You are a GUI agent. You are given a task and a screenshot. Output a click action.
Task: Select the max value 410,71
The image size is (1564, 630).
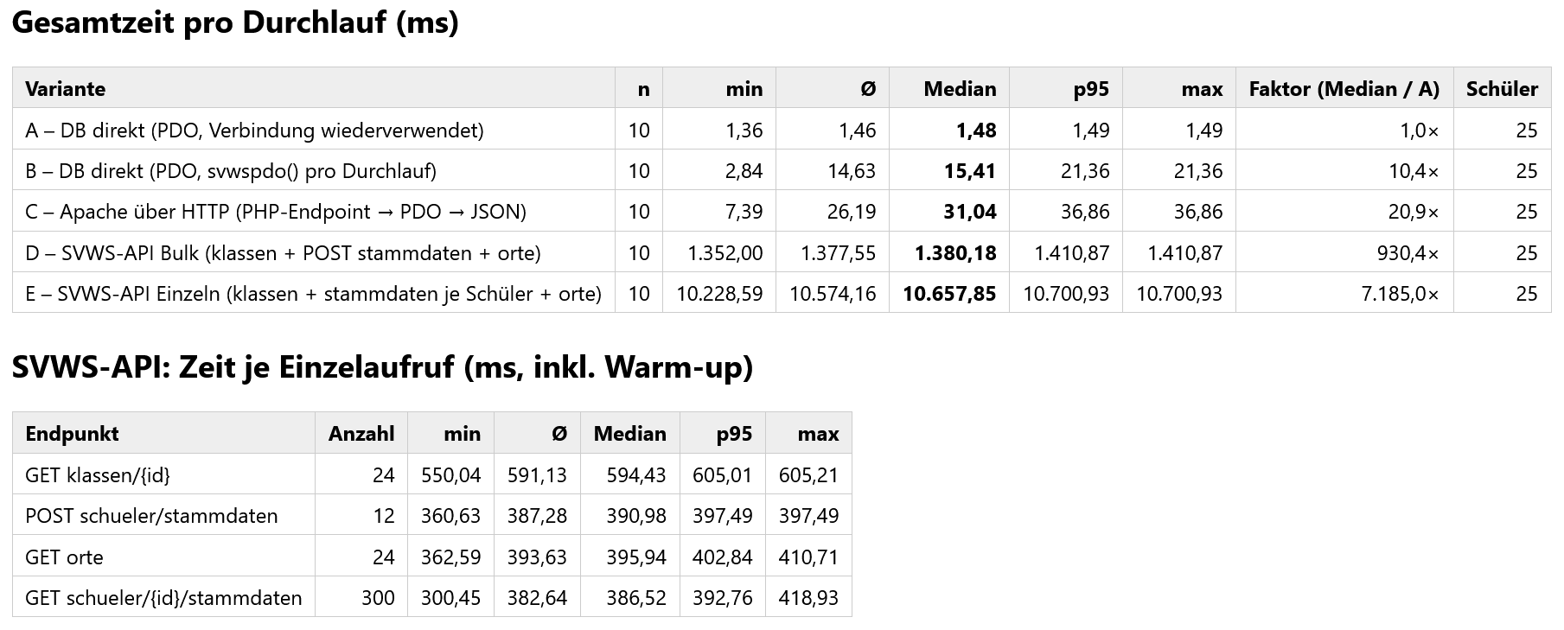808,557
